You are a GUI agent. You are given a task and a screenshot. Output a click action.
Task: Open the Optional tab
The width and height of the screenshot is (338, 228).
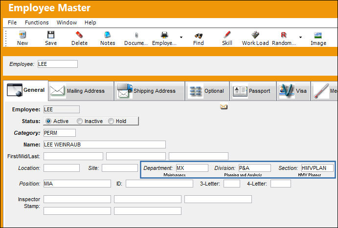coord(207,91)
